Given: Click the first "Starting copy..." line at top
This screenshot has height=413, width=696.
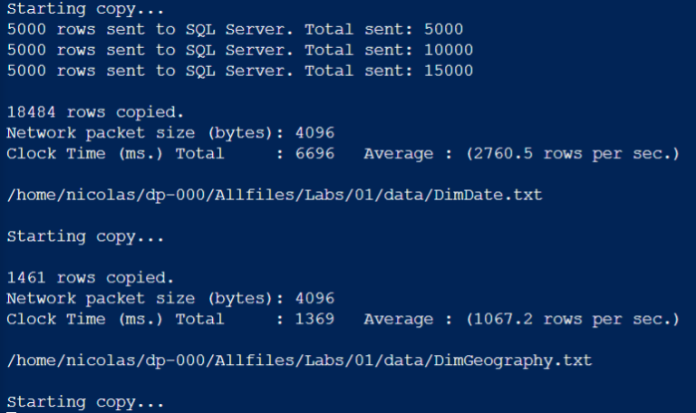Looking at the screenshot, I should (x=85, y=9).
